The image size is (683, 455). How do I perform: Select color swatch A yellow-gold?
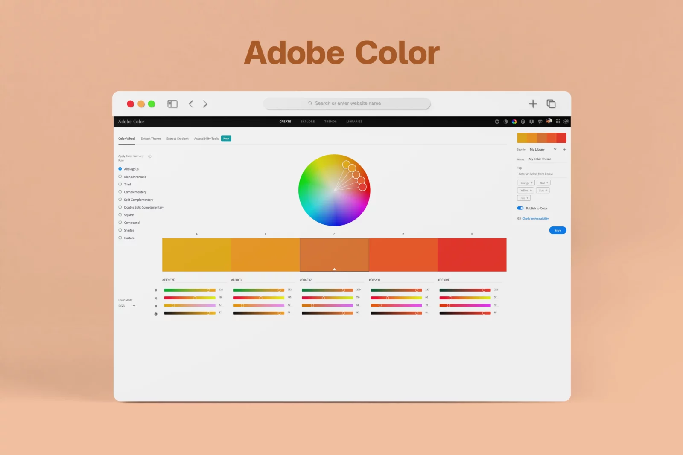[x=196, y=255]
